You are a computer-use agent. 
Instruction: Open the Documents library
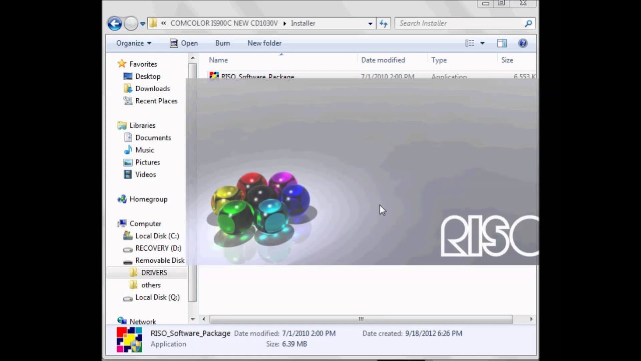(153, 138)
